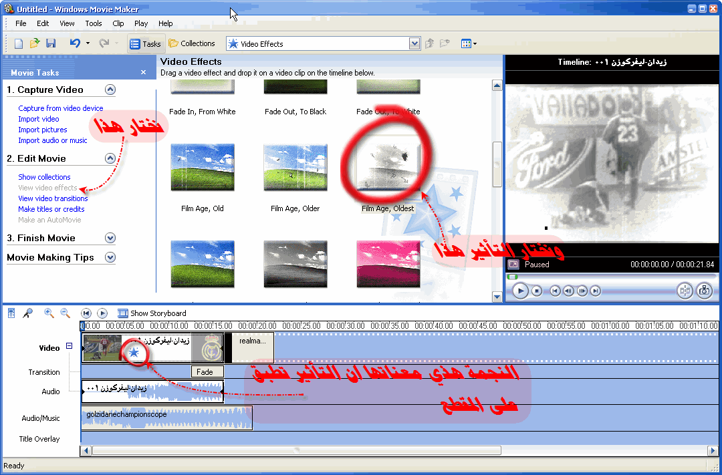The image size is (722, 475).
Task: Open the Views dropdown button
Action: pos(469,43)
